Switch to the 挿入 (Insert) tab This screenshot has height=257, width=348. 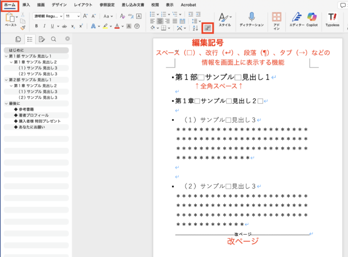(26, 4)
